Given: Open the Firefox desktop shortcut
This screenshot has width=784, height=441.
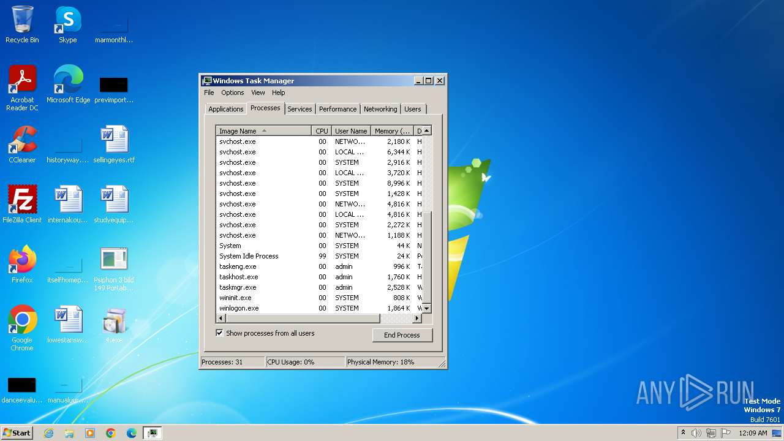Looking at the screenshot, I should pos(22,265).
